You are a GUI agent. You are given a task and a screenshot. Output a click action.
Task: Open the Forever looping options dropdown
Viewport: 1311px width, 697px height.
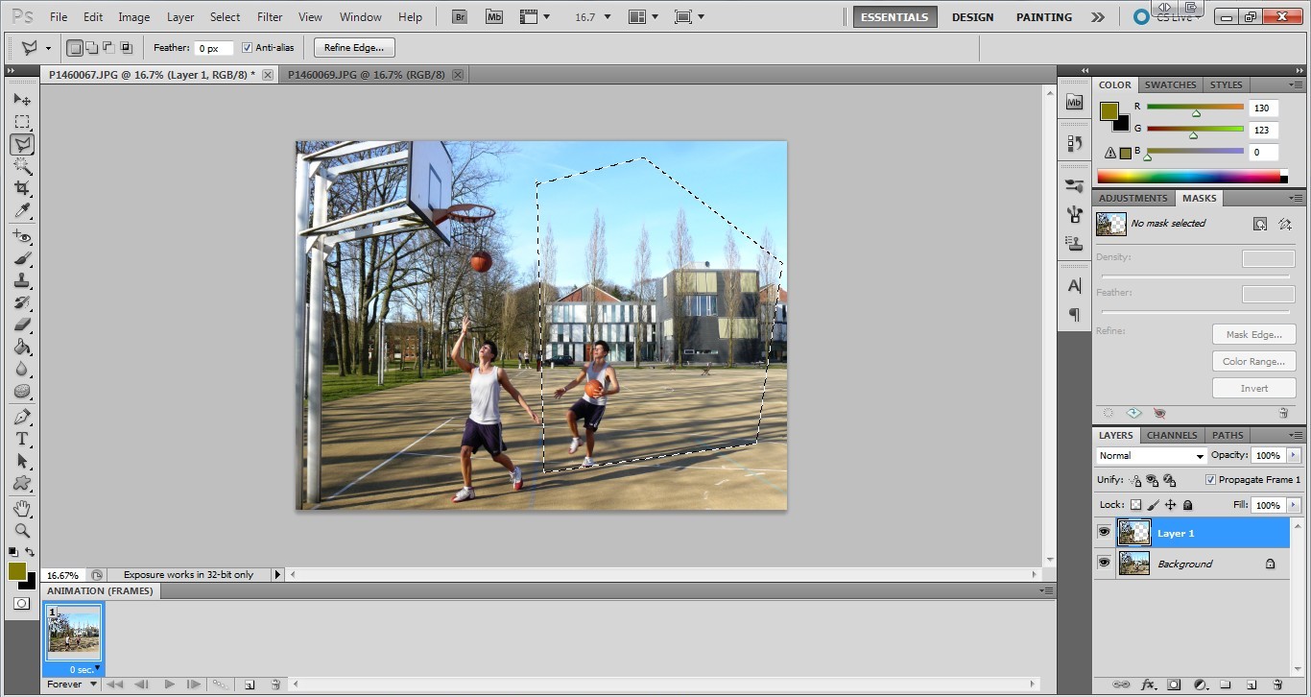pyautogui.click(x=73, y=685)
